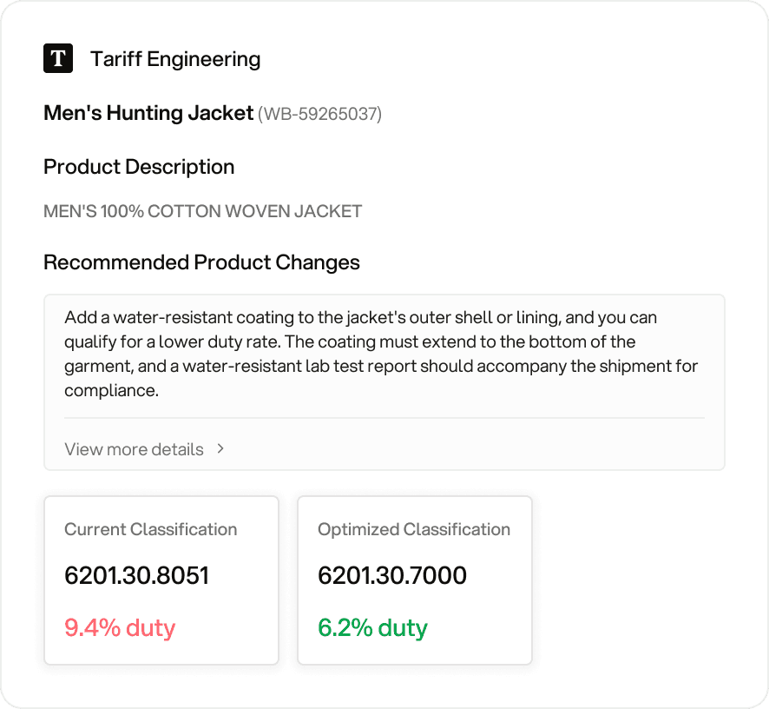Viewport: 769px width, 709px height.
Task: Click the Recommended Product Changes heading
Action: 201,262
